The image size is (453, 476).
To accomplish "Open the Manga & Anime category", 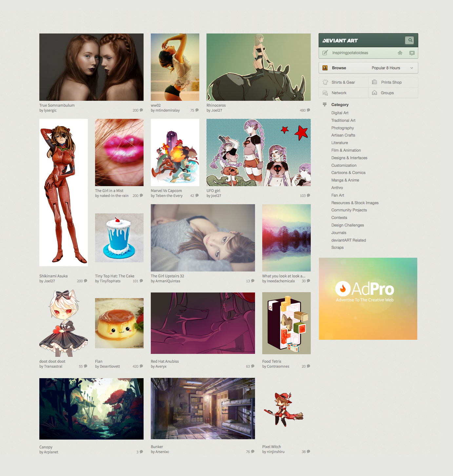I will click(345, 180).
